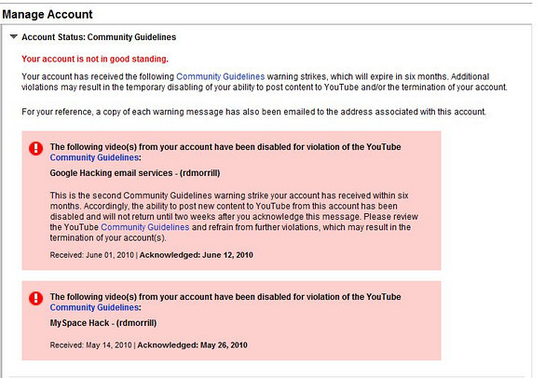Click the Manage Account heading
Viewport: 559px width, 378px height.
[48, 14]
